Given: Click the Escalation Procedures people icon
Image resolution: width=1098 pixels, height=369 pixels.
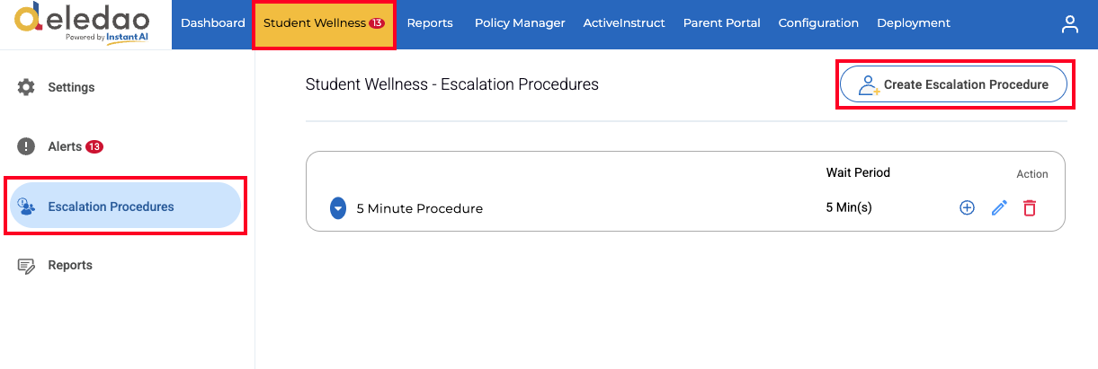Looking at the screenshot, I should coord(26,206).
